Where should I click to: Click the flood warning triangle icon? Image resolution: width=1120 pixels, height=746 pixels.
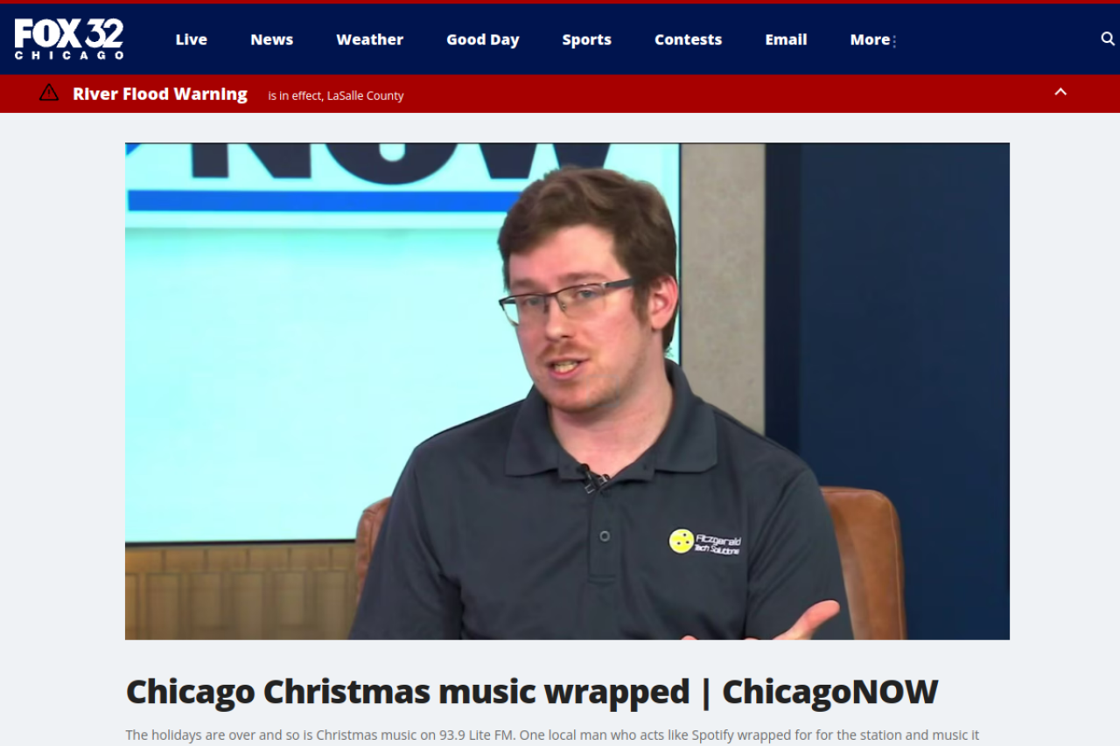tap(49, 93)
